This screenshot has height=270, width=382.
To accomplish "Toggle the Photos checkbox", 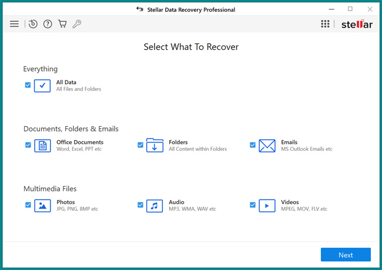I will point(28,205).
